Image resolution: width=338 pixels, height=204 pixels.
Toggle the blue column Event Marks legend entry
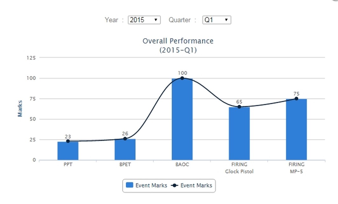click(x=147, y=185)
